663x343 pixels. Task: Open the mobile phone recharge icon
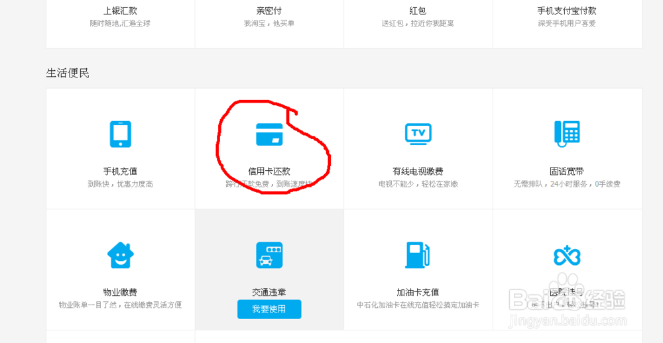[x=121, y=134]
